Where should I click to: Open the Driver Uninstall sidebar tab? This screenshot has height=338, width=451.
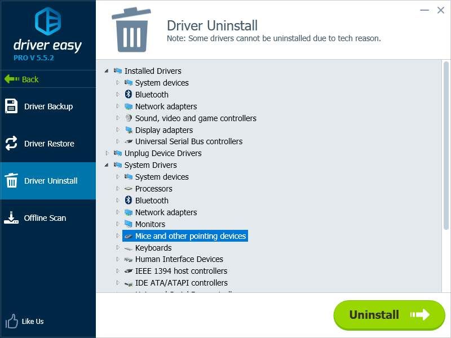click(x=48, y=181)
